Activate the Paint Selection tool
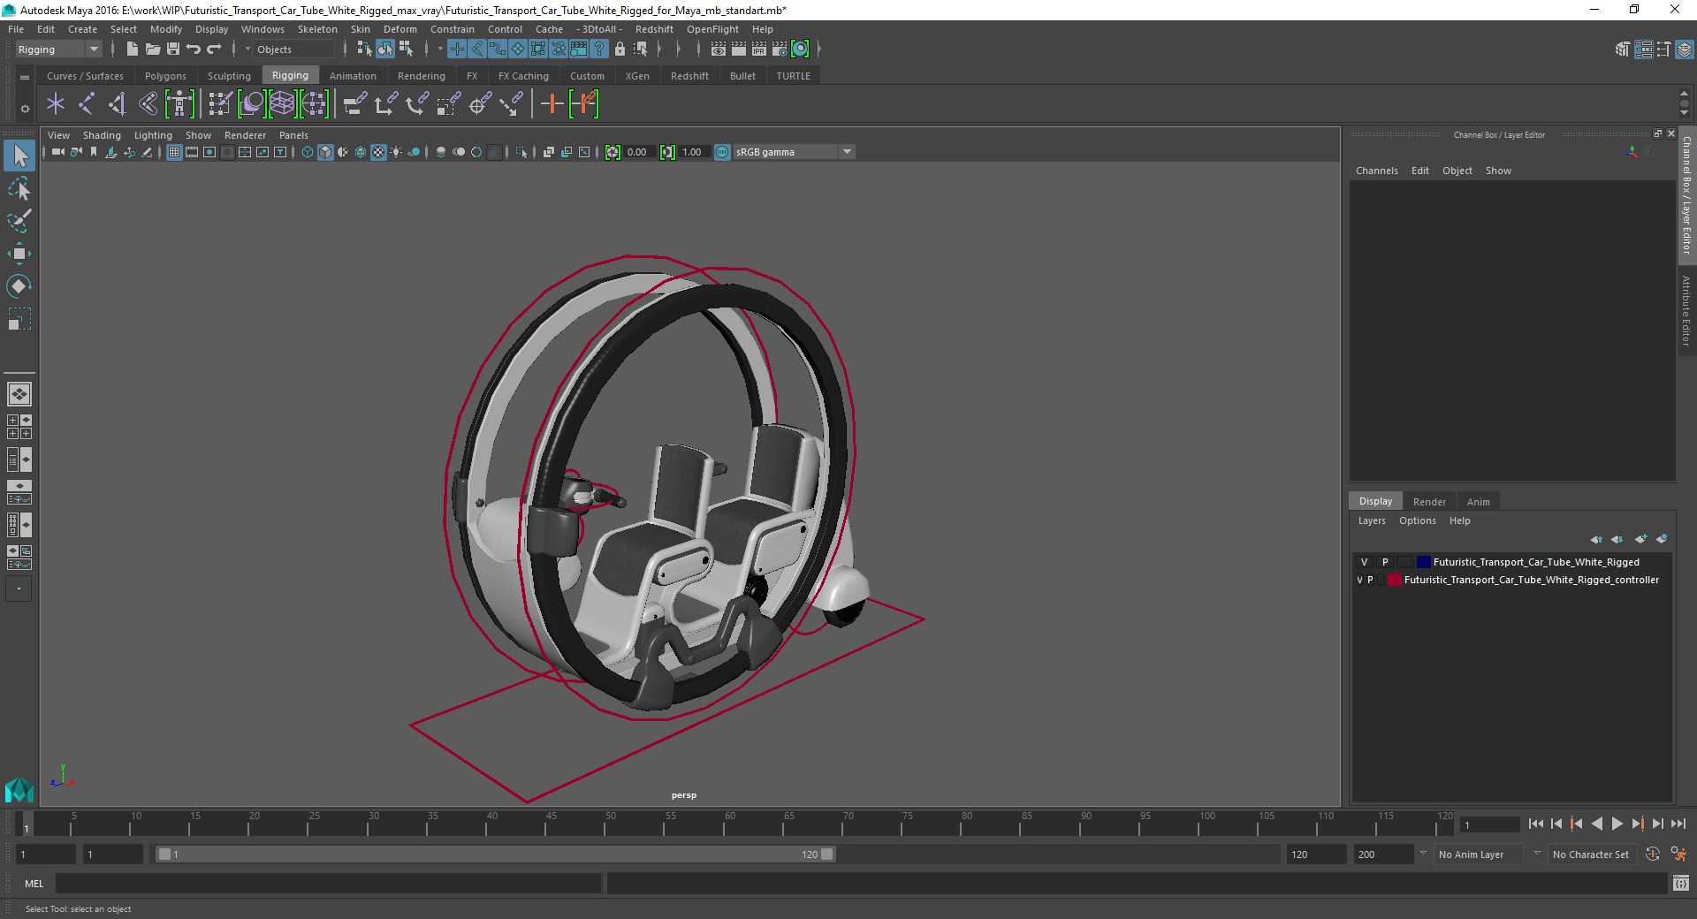The image size is (1697, 919). pyautogui.click(x=19, y=221)
